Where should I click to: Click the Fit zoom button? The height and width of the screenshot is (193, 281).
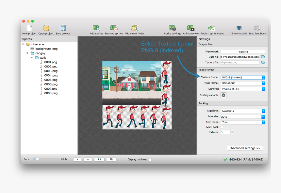click(111, 159)
